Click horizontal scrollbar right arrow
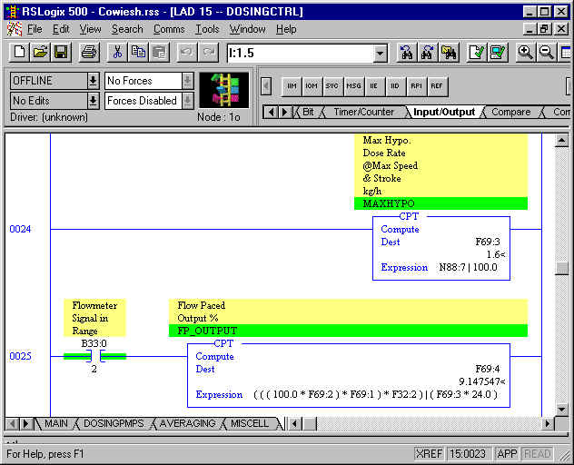The width and height of the screenshot is (574, 465). coord(548,424)
